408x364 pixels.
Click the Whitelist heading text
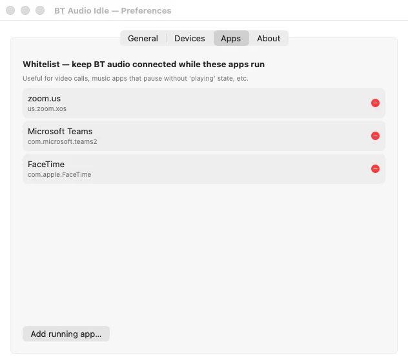[x=143, y=65]
